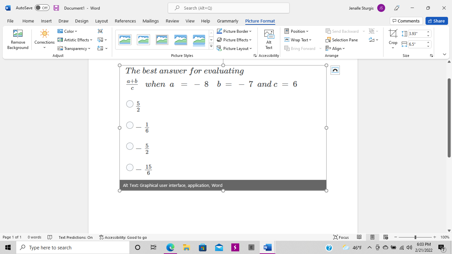Switch to the Picture Format tab

tap(260, 21)
